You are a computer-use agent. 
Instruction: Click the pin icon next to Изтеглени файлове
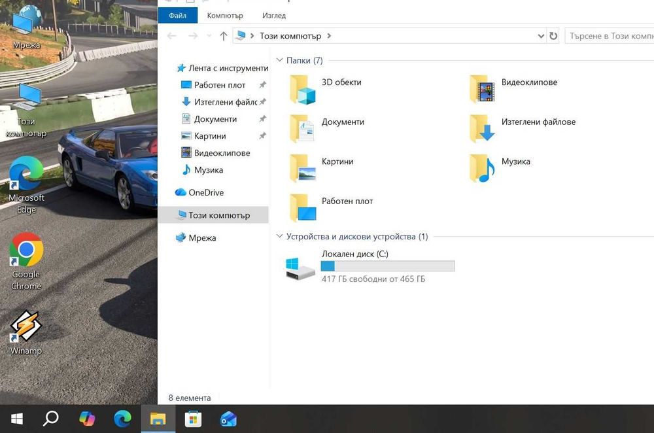pyautogui.click(x=262, y=102)
